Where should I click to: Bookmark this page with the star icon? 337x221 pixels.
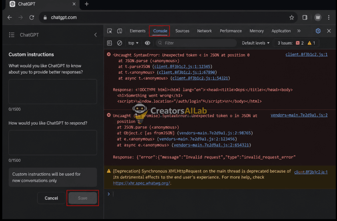[291, 18]
